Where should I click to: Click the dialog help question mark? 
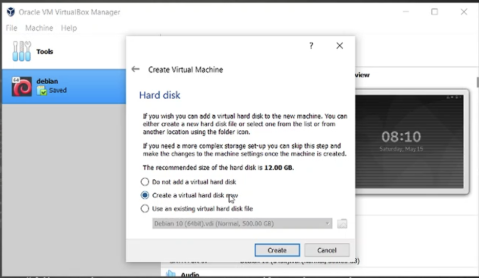(x=311, y=46)
